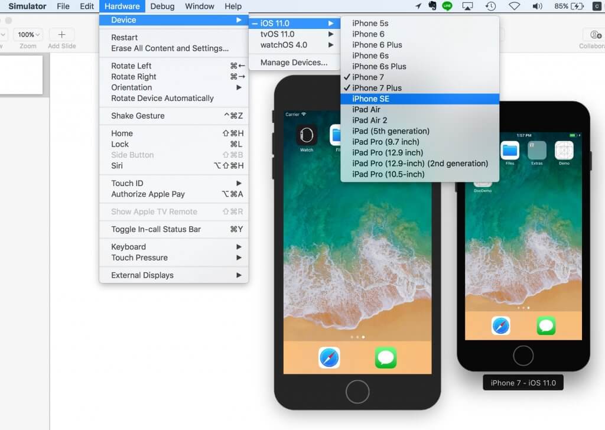Expand the tvOS 11.0 submenu
This screenshot has height=430, width=605.
pyautogui.click(x=294, y=34)
